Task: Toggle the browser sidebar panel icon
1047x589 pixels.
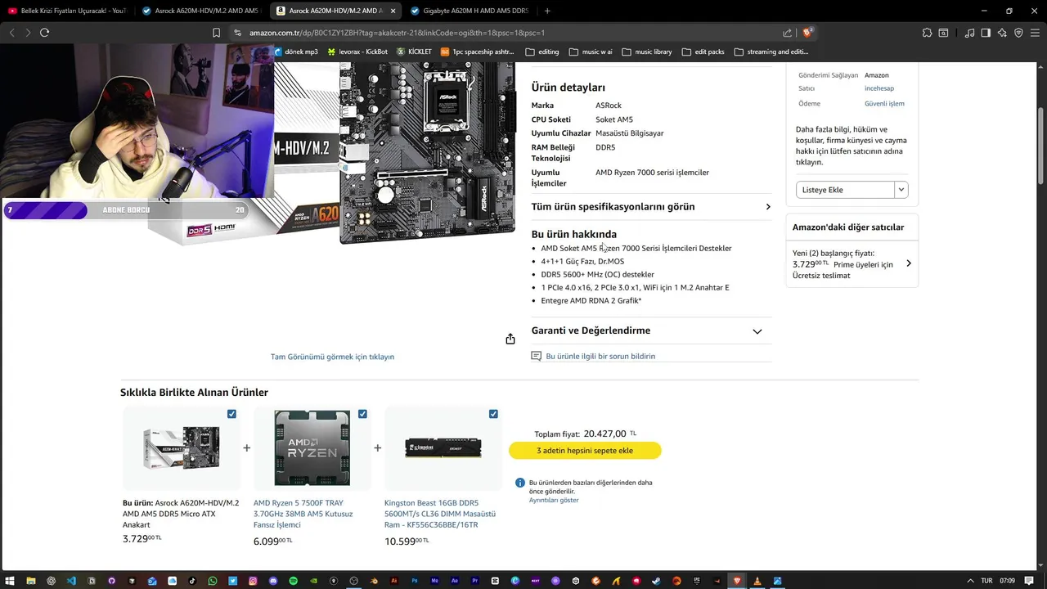Action: tap(986, 33)
